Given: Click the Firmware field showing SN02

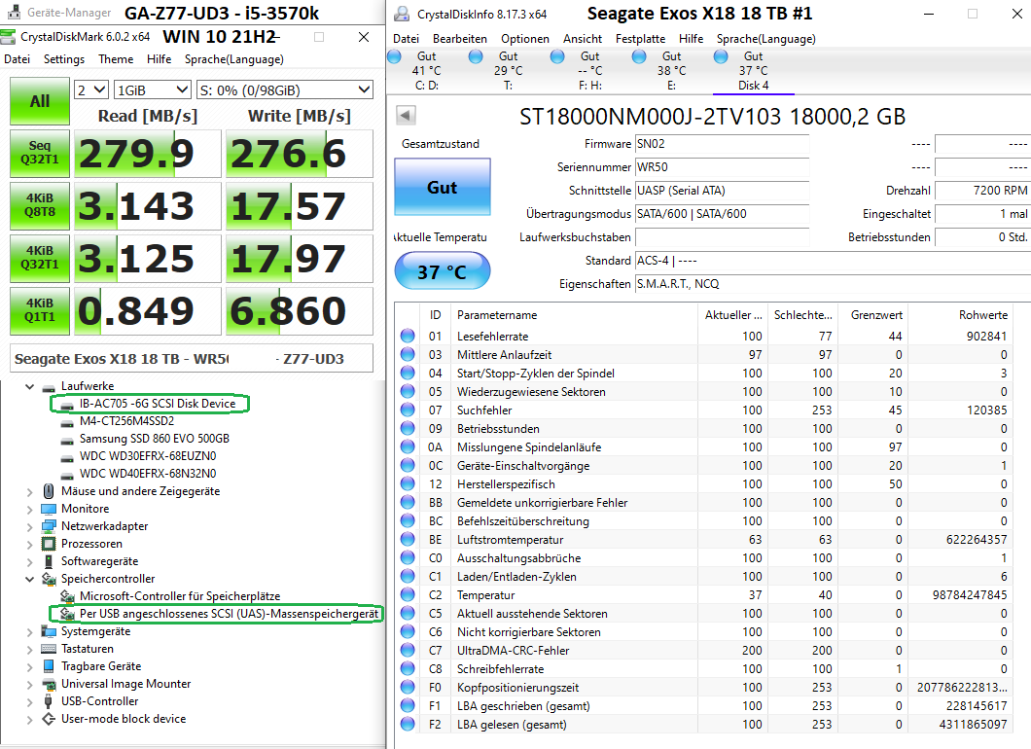Looking at the screenshot, I should pos(722,144).
